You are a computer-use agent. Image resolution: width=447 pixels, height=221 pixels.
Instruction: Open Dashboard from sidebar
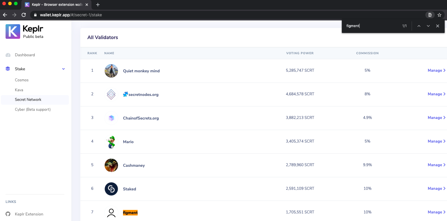coord(25,55)
